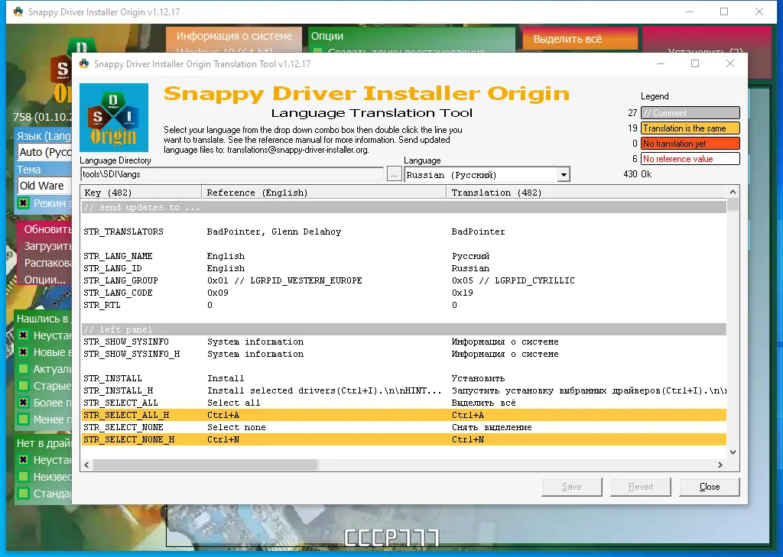Screen dimensions: 783x557
Task: Select the STR_LANG_CODE row
Action: pyautogui.click(x=404, y=293)
